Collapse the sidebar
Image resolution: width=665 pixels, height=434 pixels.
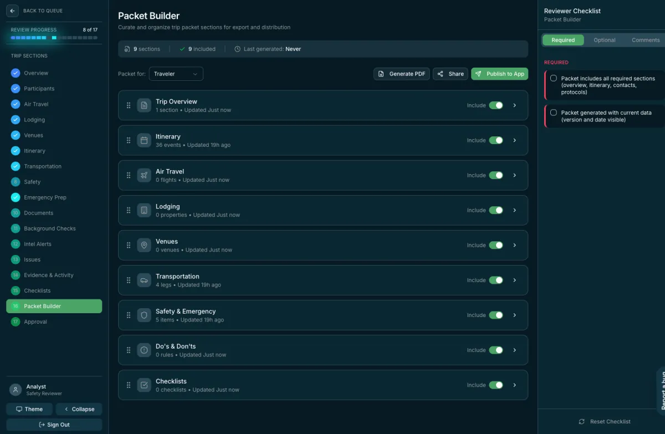click(79, 409)
